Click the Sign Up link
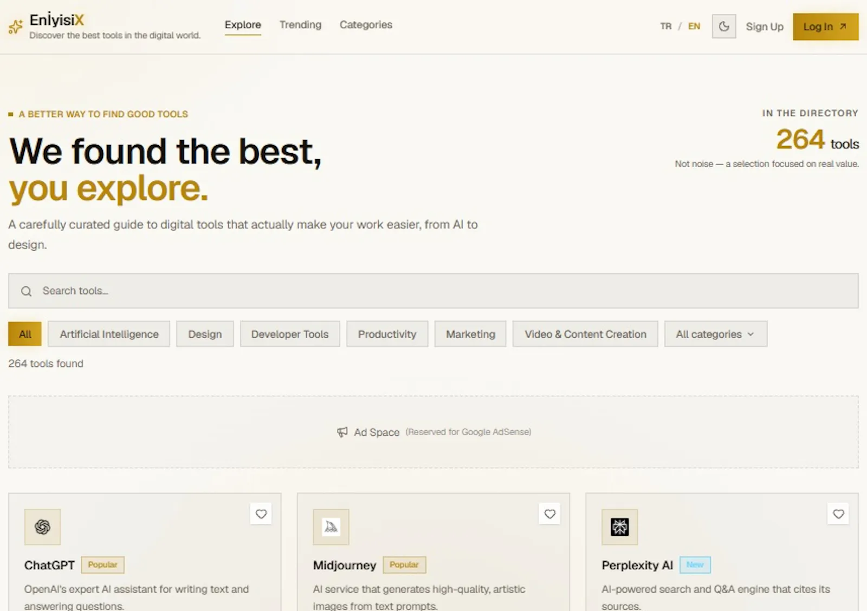Screen dimensions: 867x611 point(765,27)
